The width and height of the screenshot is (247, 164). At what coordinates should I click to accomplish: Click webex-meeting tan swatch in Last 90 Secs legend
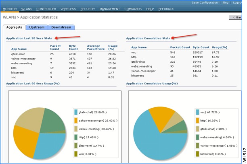click(76, 129)
